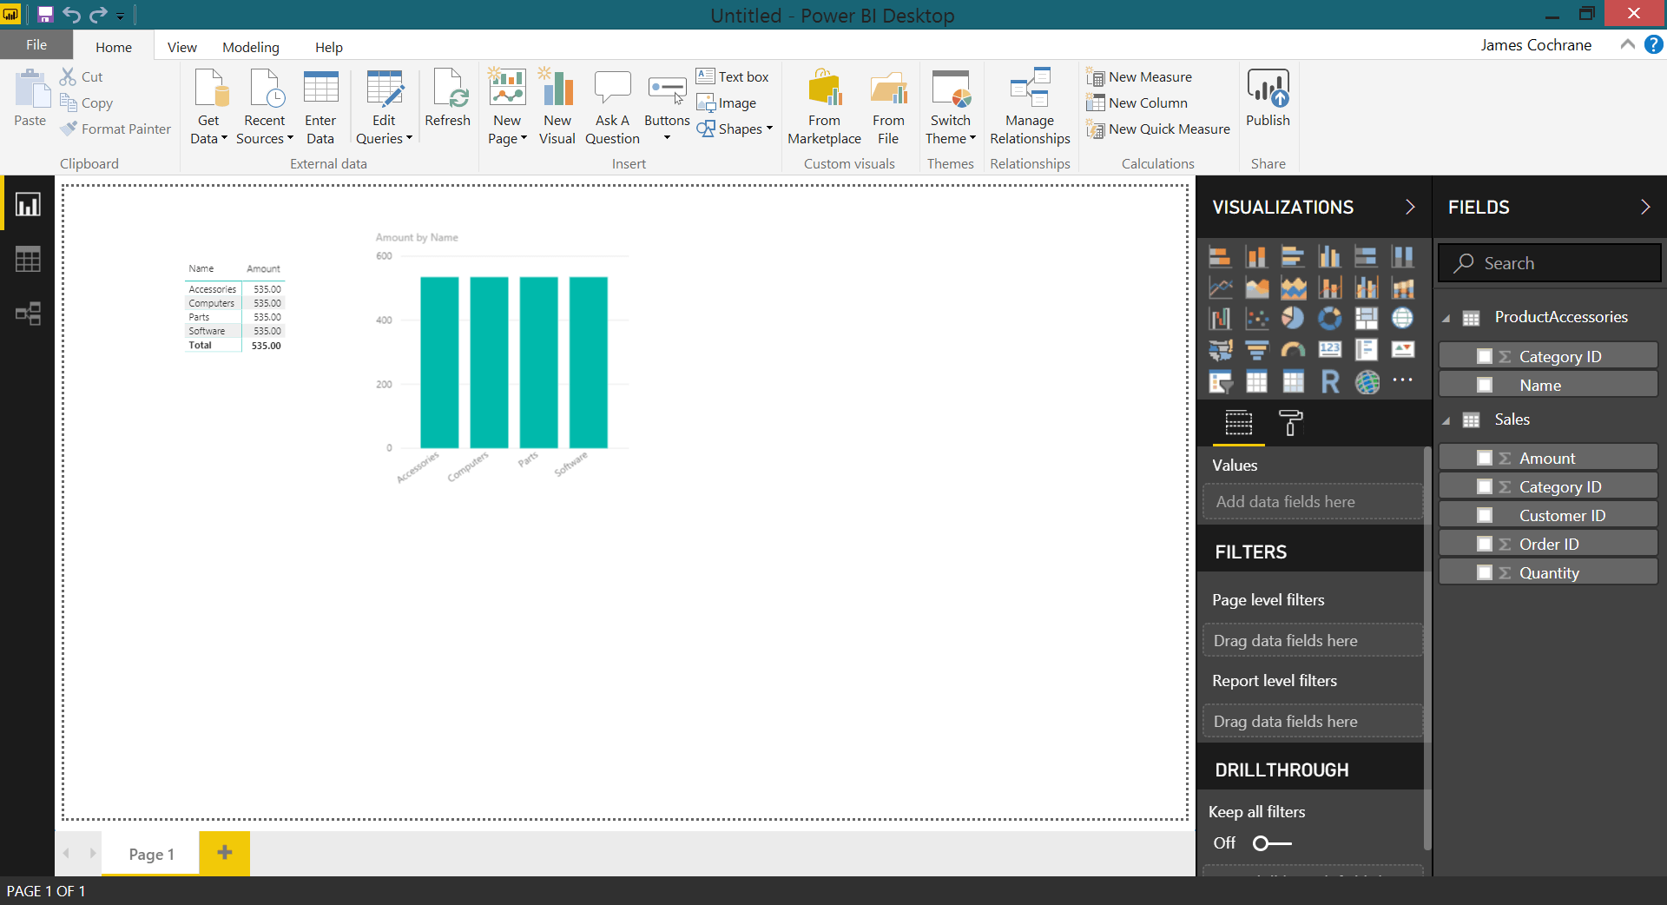The image size is (1667, 905).
Task: Select the R script visual
Action: tap(1329, 381)
